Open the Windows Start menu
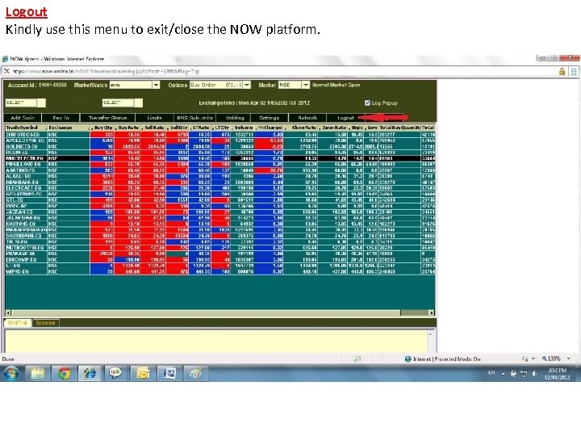581x436 pixels. pyautogui.click(x=11, y=373)
